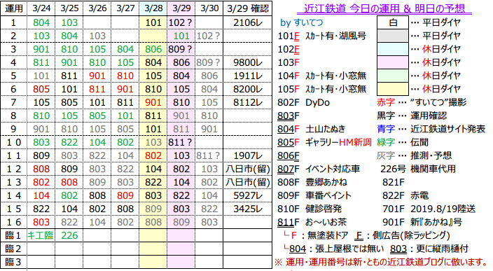Click the 811 ? cell in row 10
493x271 pixels.
[x=181, y=142]
